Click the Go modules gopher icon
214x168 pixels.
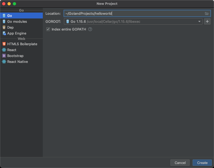(4, 21)
